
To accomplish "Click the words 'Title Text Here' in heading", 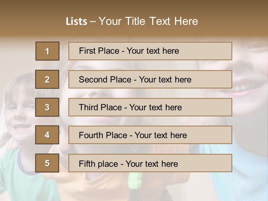I will (162, 21).
